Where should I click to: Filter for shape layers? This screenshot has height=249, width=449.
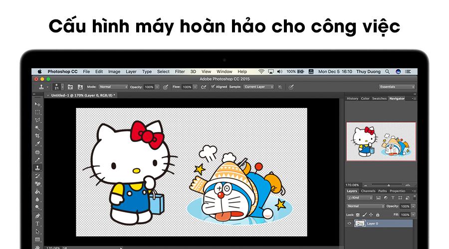point(400,198)
